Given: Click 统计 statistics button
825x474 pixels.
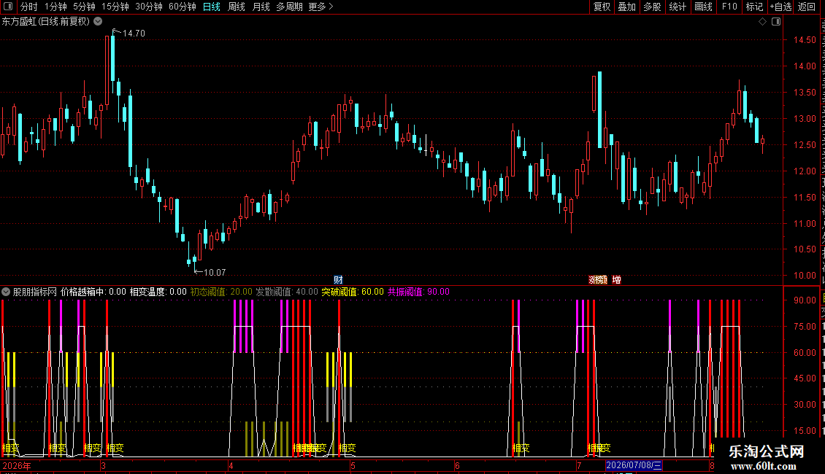Looking at the screenshot, I should (x=678, y=7).
